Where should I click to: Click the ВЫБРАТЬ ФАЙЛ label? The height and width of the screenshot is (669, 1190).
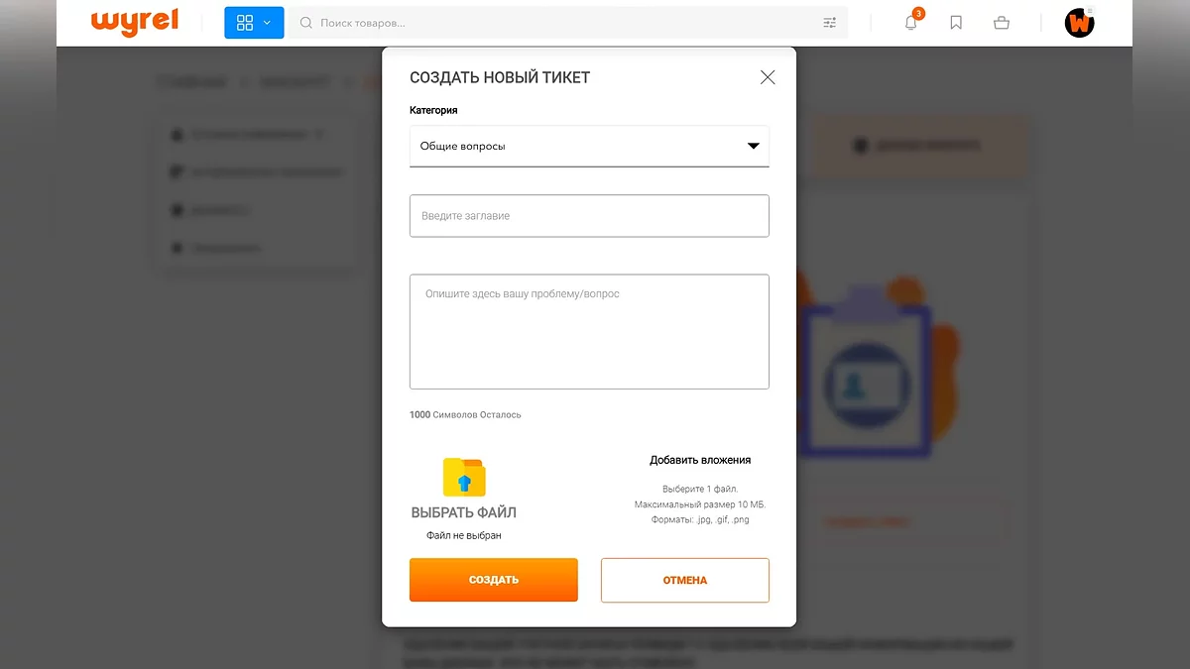(464, 512)
